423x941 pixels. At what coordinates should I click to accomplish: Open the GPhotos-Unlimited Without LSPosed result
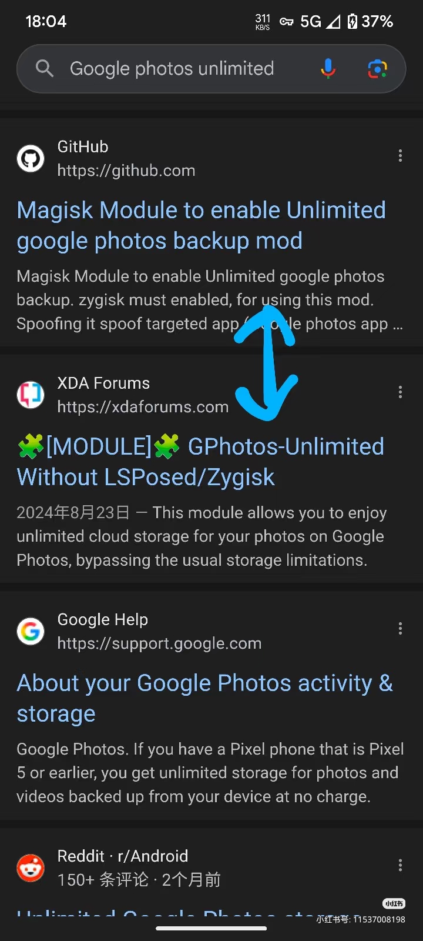pyautogui.click(x=200, y=462)
